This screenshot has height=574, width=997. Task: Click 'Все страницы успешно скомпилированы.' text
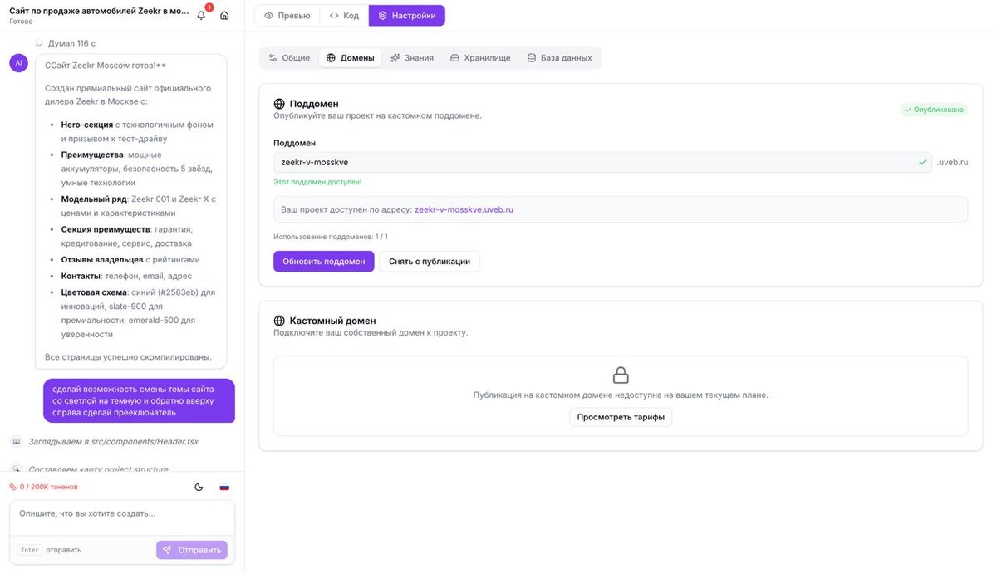coord(128,357)
